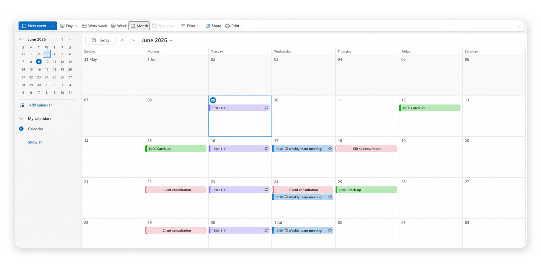The width and height of the screenshot is (541, 270).
Task: Uncheck the Calendar checkbox
Action: pos(21,129)
